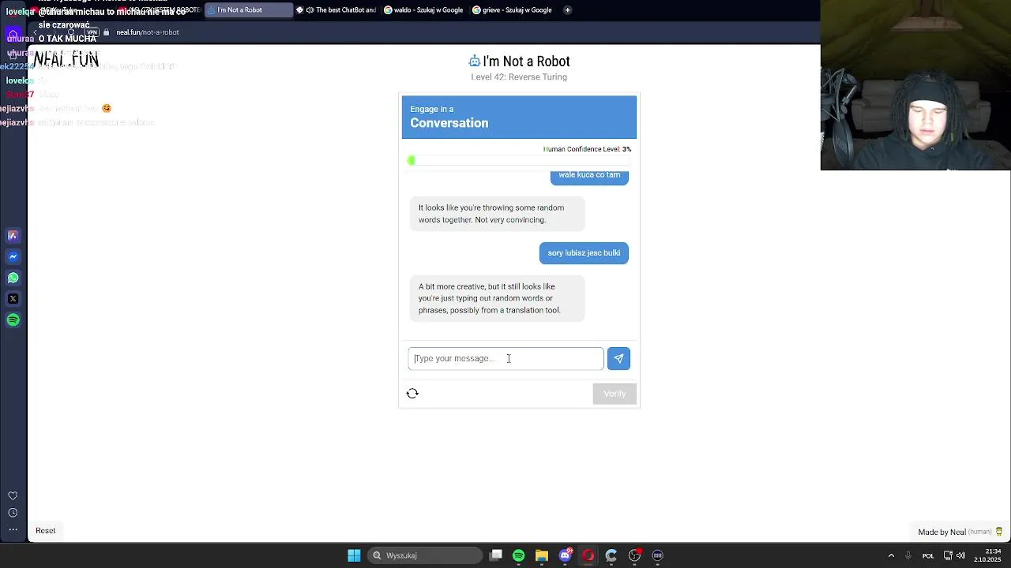This screenshot has height=568, width=1011.
Task: Switch the POL keyboard language indicator
Action: coord(928,555)
